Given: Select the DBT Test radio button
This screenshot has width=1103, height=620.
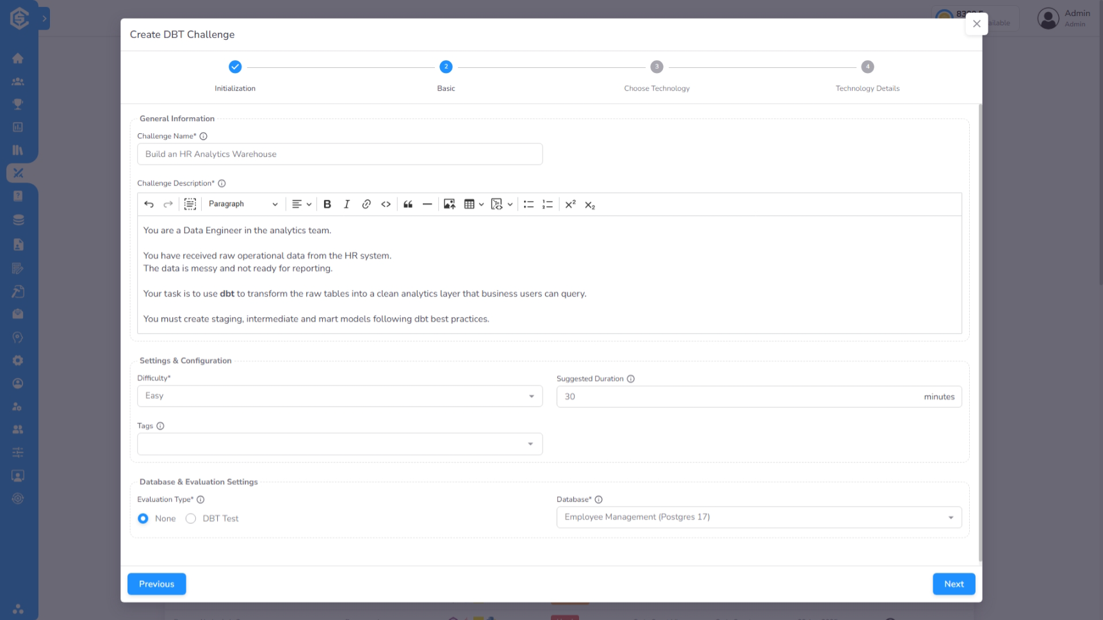Looking at the screenshot, I should [x=191, y=519].
